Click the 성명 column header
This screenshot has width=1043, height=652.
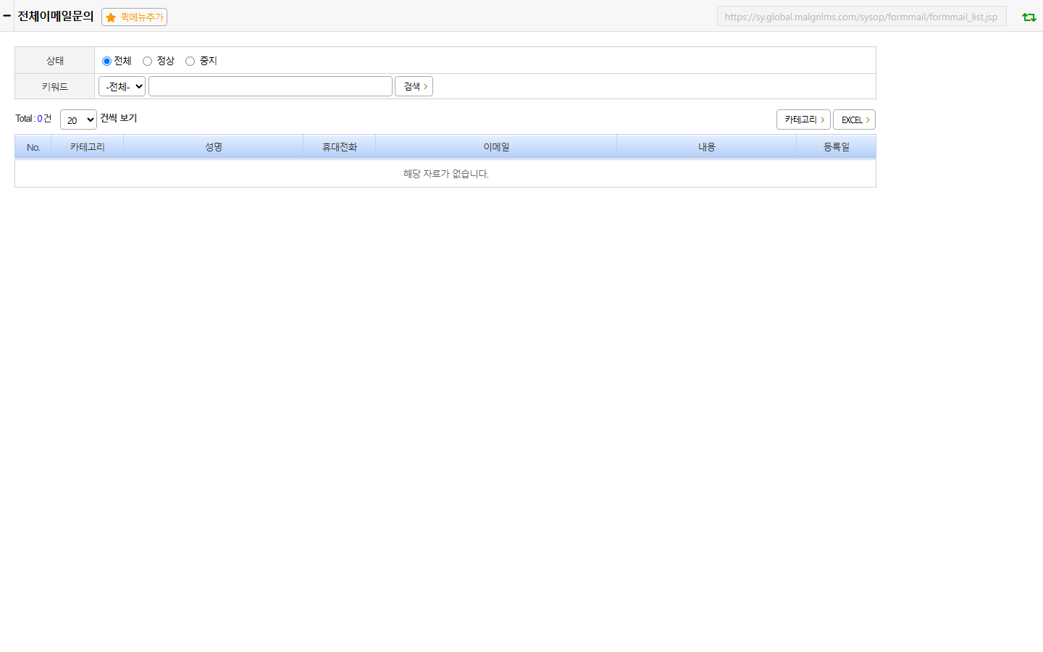(x=213, y=147)
